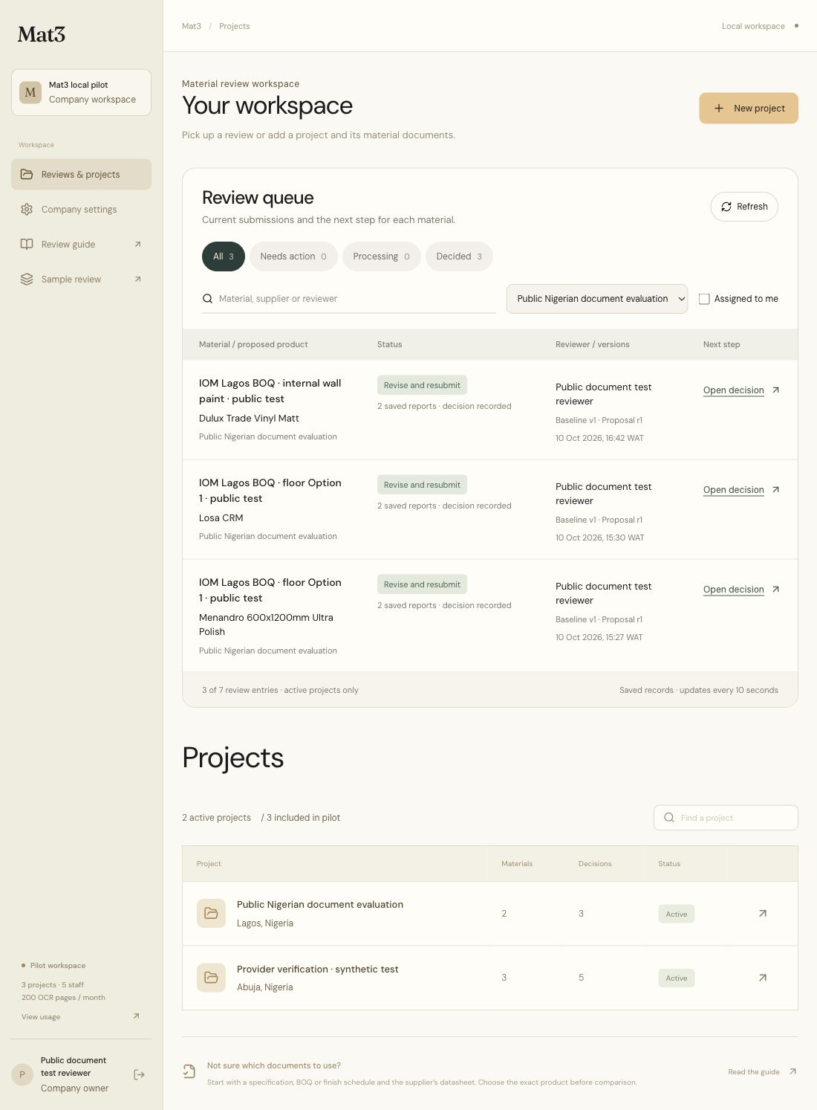Viewport: 817px width, 1110px height.
Task: Click arrow icon for Dulux Trade Vinyl Matt row
Action: (775, 390)
